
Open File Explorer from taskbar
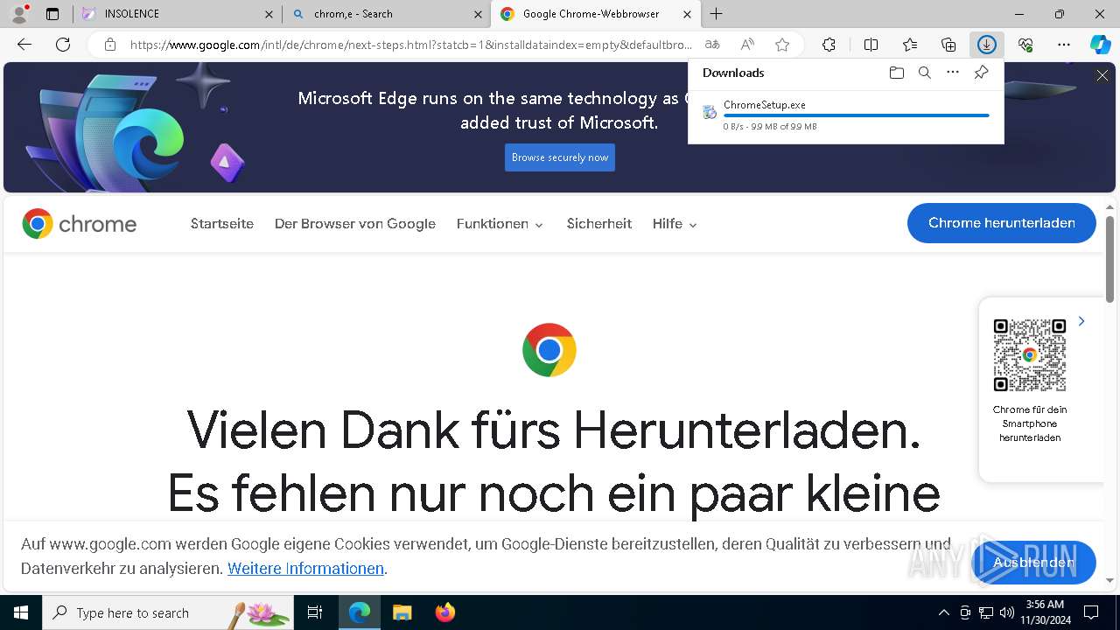click(402, 612)
